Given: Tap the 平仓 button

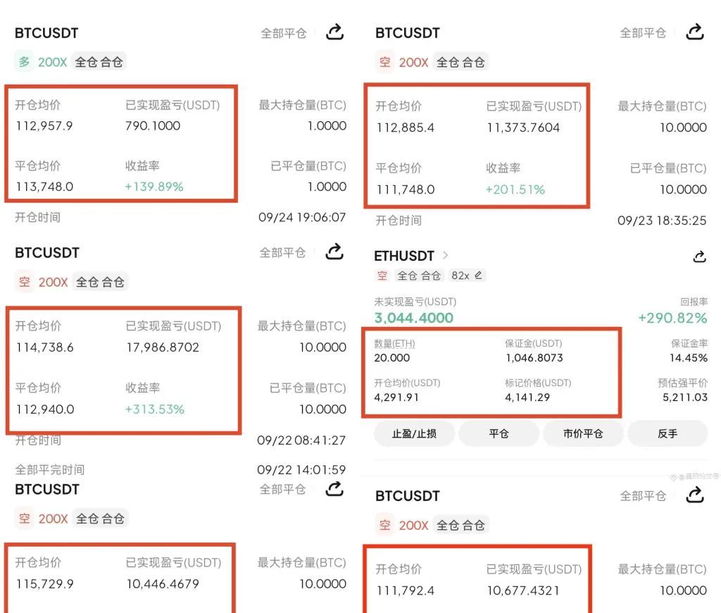Looking at the screenshot, I should (499, 433).
